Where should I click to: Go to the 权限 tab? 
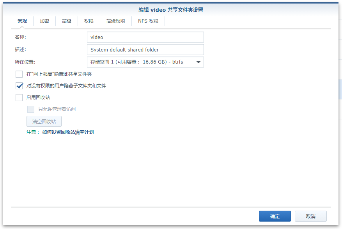coord(89,21)
